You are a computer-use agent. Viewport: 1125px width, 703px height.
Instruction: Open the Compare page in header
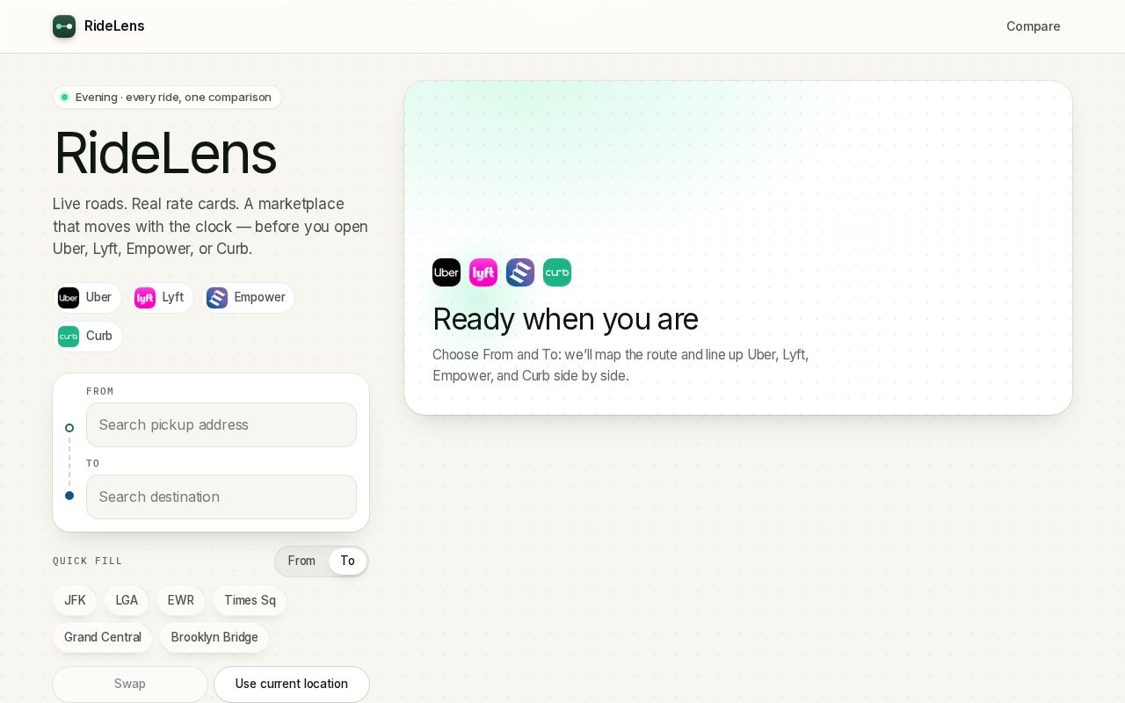pos(1034,26)
